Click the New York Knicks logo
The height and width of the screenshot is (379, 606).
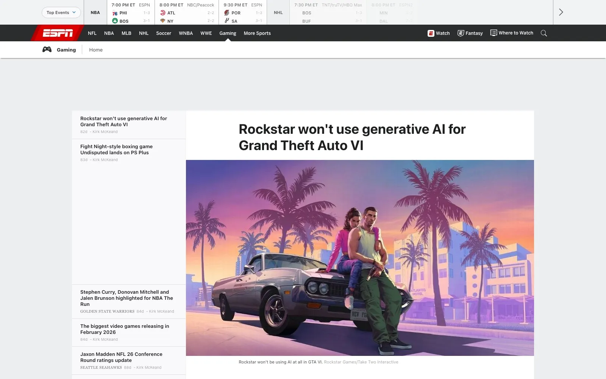coord(163,21)
